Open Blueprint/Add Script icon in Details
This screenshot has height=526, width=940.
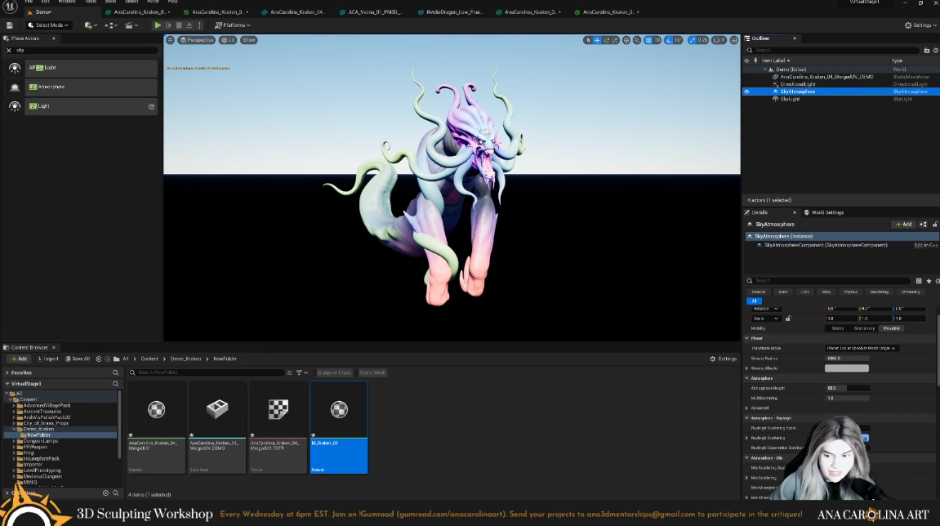(x=923, y=225)
